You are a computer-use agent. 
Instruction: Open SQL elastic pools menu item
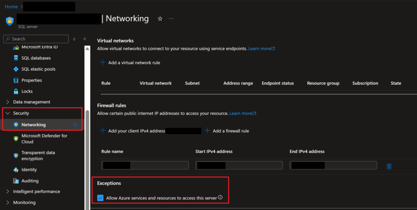[x=39, y=69]
